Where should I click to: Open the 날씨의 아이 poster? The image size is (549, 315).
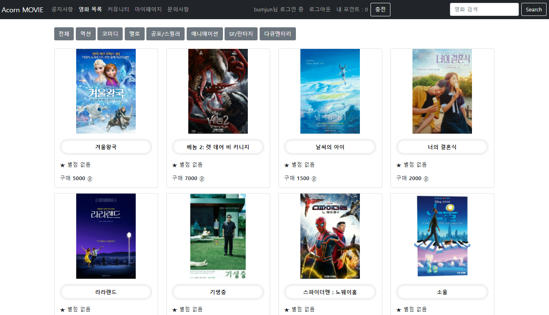(330, 91)
